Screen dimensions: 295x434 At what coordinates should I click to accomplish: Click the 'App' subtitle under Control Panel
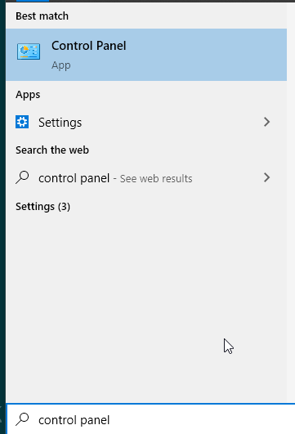(61, 65)
